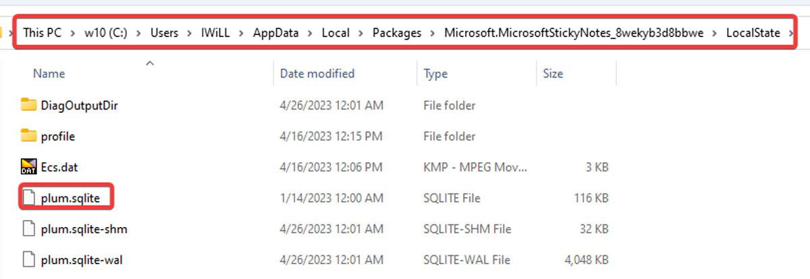Image resolution: width=810 pixels, height=279 pixels.
Task: Go to Packages in the breadcrumb path
Action: click(398, 33)
